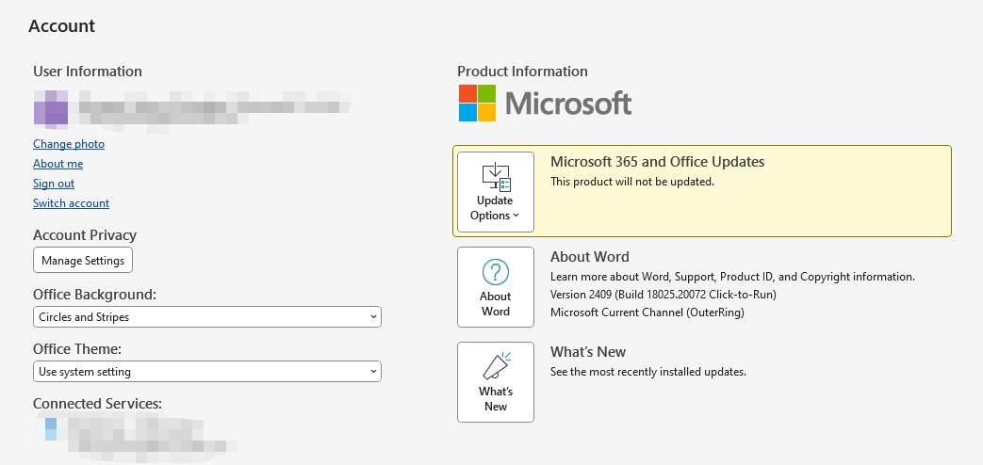This screenshot has width=983, height=465.
Task: Click the About Word question mark icon
Action: pos(495,273)
